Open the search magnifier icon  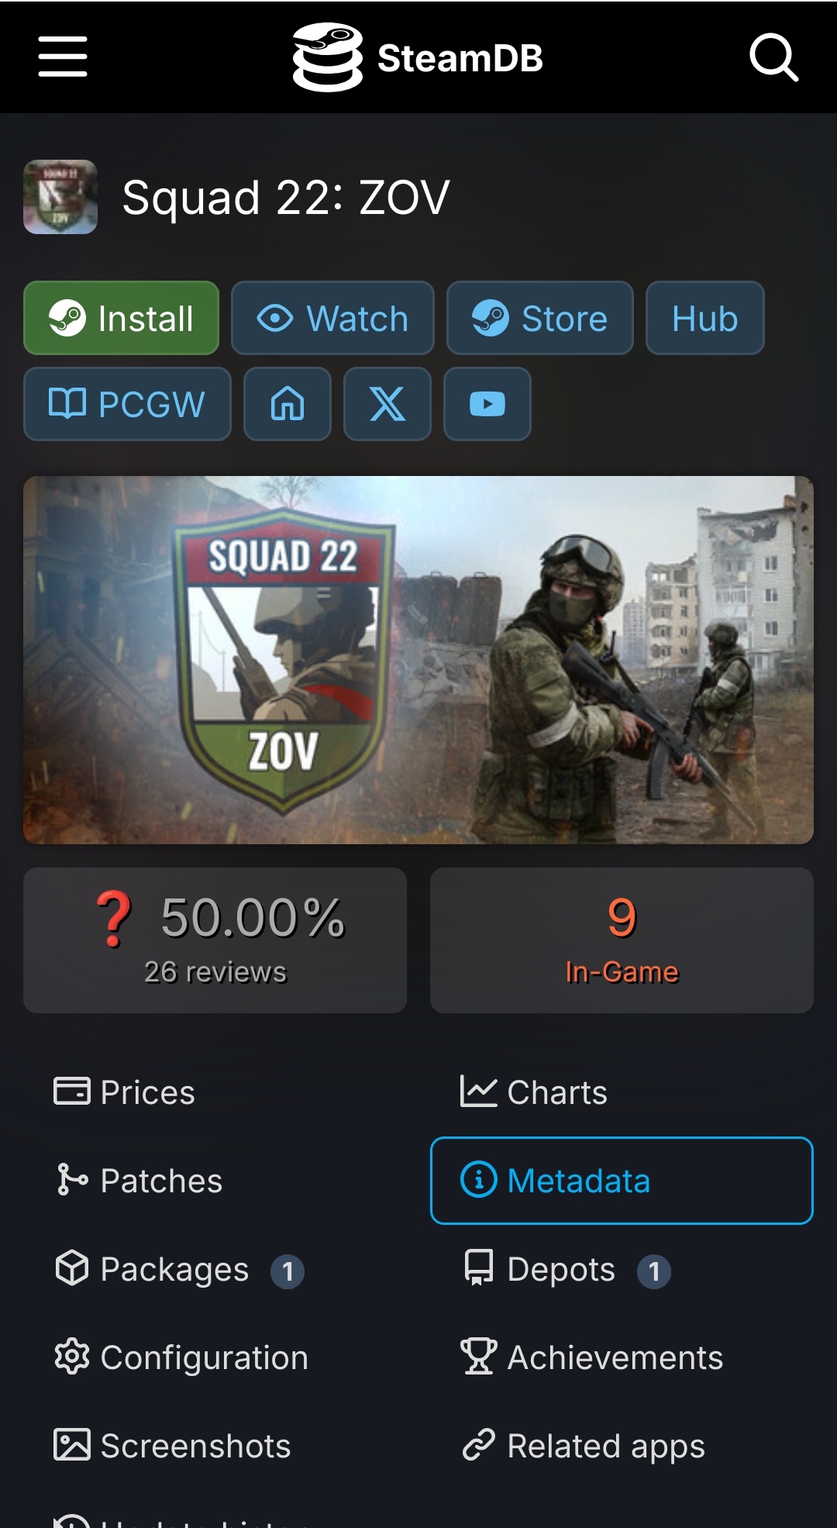773,57
